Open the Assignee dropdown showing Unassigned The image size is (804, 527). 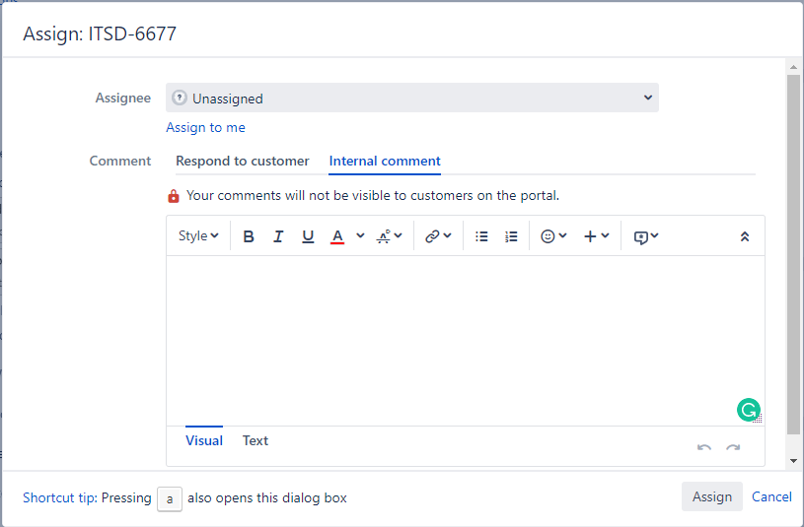(411, 98)
